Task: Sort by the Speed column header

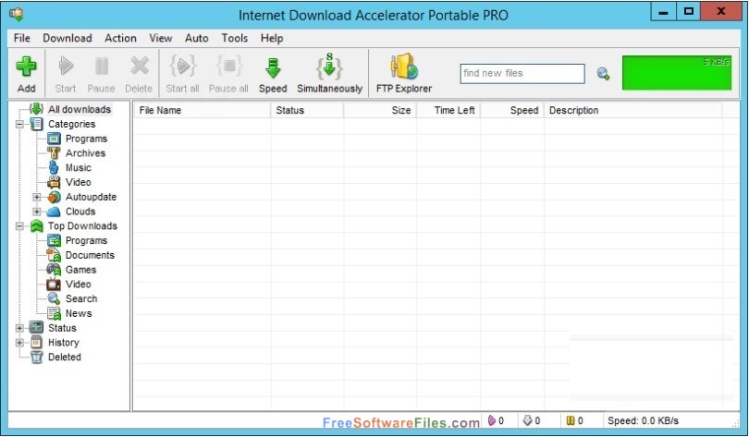Action: (512, 110)
